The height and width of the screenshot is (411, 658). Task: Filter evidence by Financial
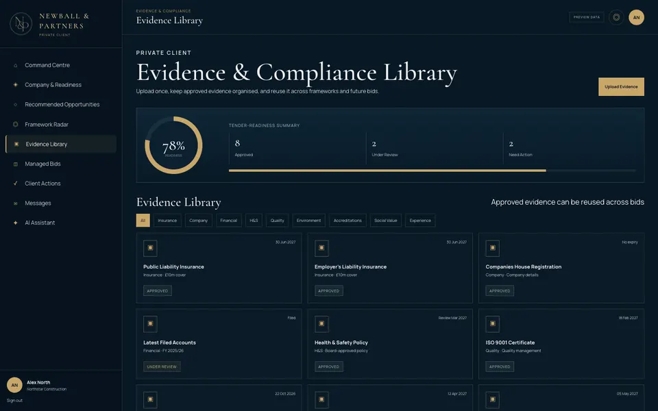click(229, 221)
